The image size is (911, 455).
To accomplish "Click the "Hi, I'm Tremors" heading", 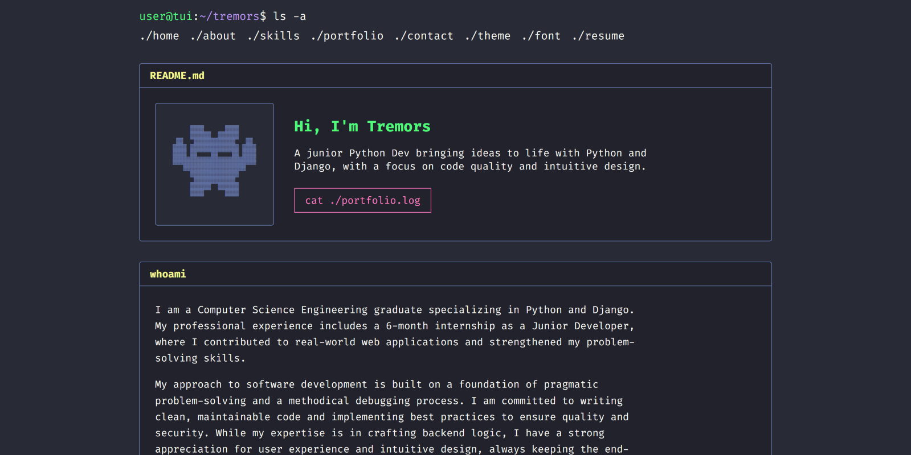I will [362, 126].
